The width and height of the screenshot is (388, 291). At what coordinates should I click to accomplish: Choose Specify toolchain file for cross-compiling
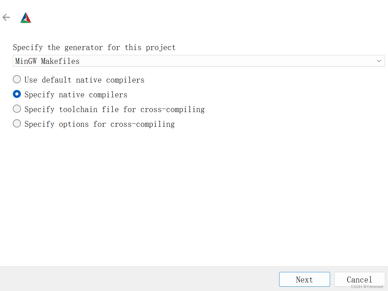[17, 109]
